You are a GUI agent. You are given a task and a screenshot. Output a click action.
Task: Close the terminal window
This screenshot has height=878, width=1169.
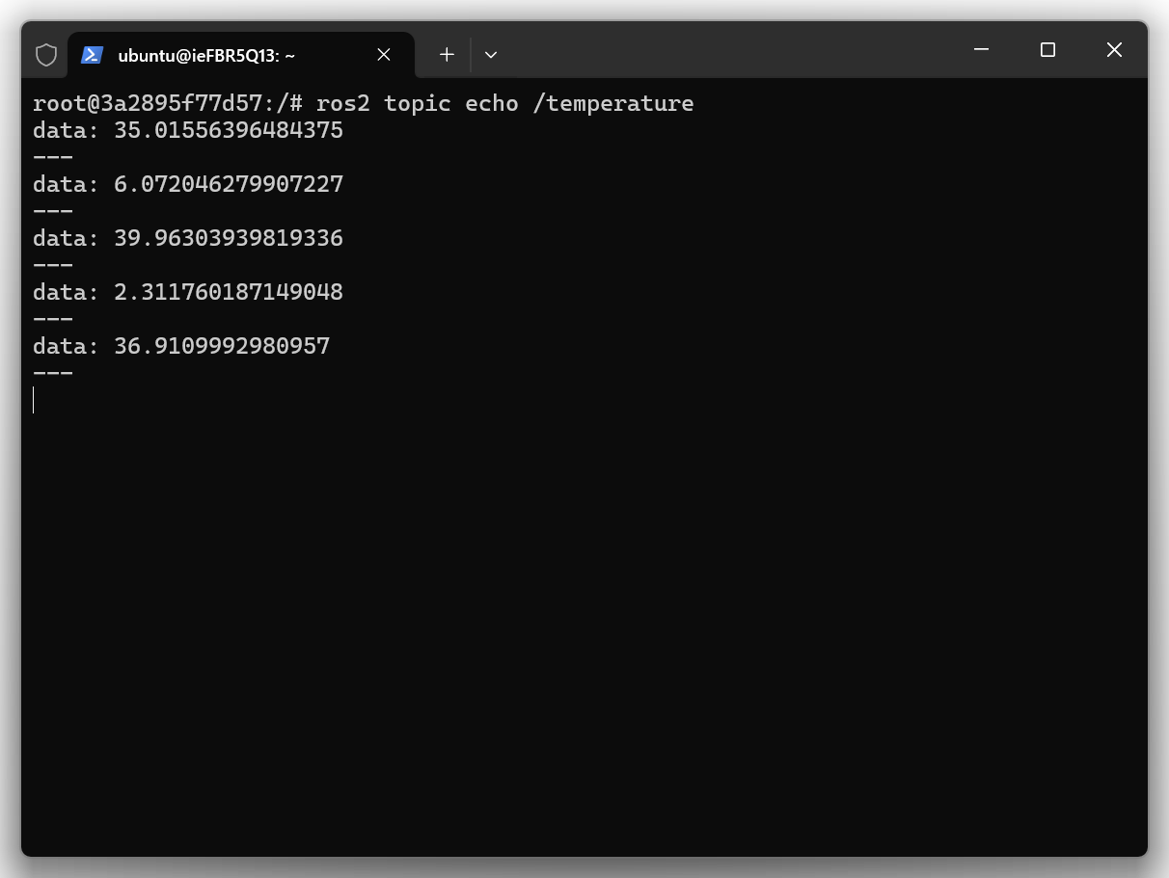tap(1114, 50)
